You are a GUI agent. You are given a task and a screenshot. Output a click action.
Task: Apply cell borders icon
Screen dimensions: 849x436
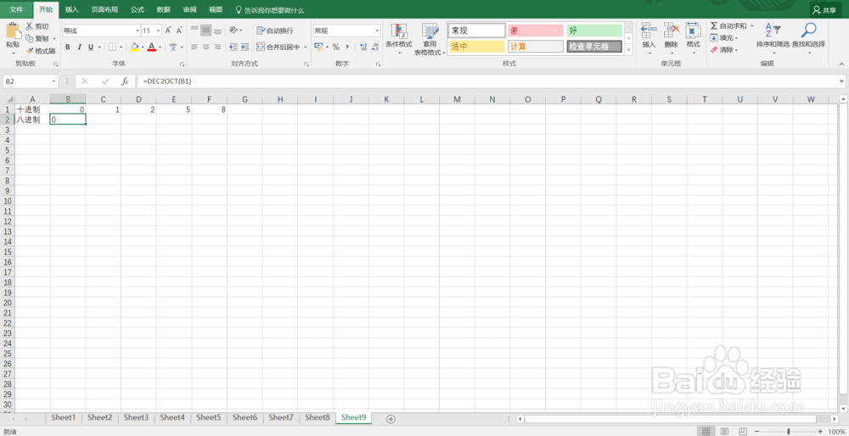click(112, 47)
